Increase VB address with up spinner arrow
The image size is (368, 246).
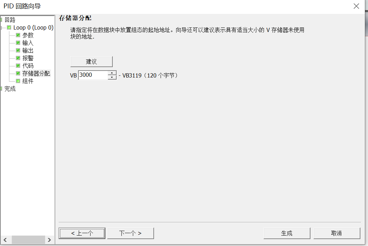(112, 73)
